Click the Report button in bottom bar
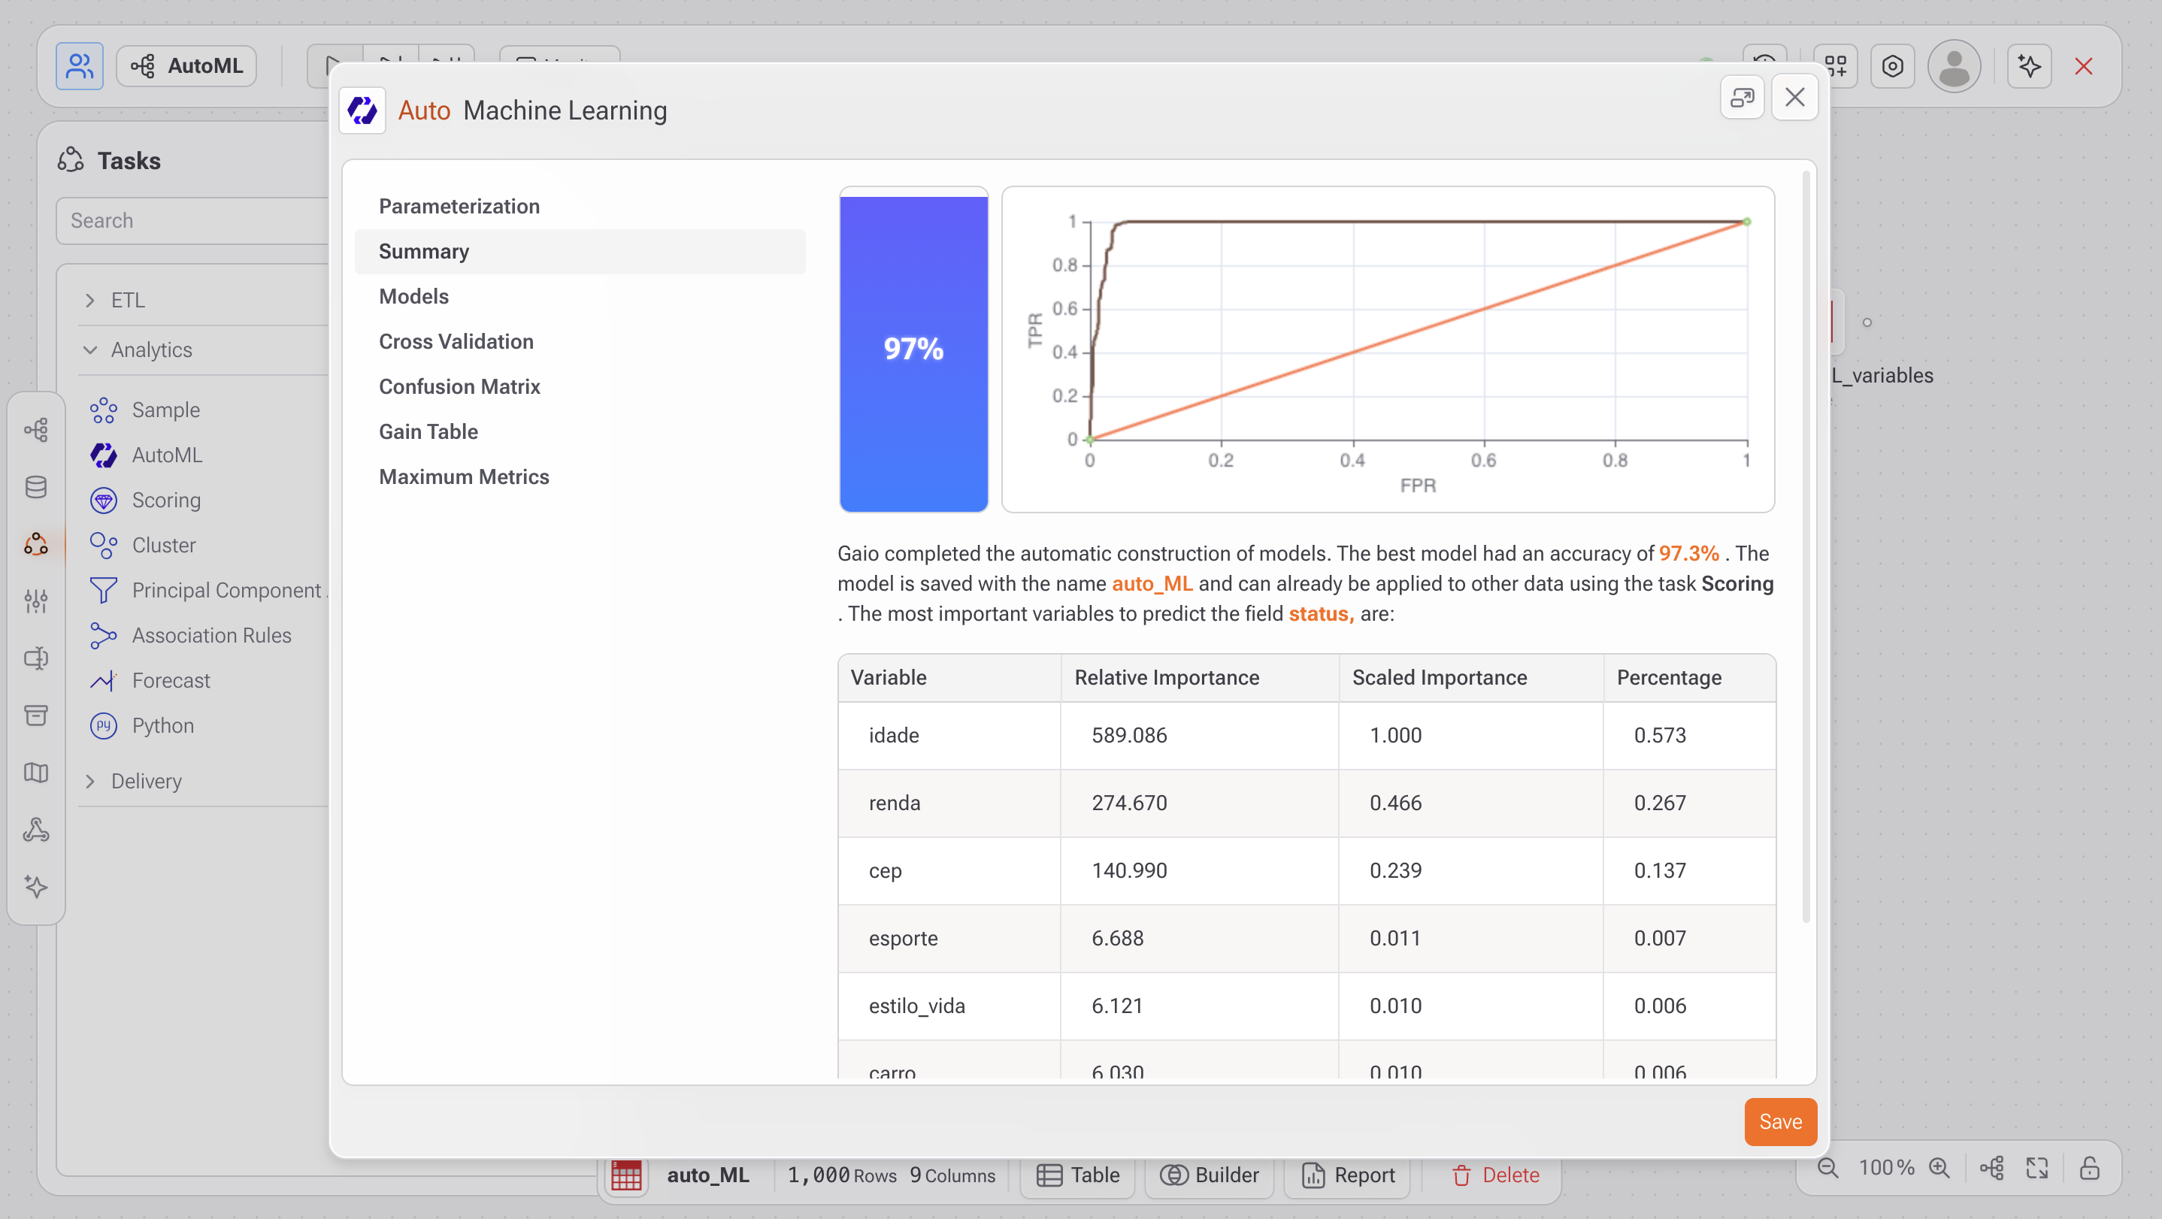Viewport: 2162px width, 1219px height. click(1348, 1175)
